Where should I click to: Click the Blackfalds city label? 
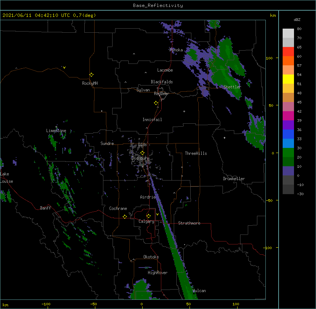tap(162, 82)
